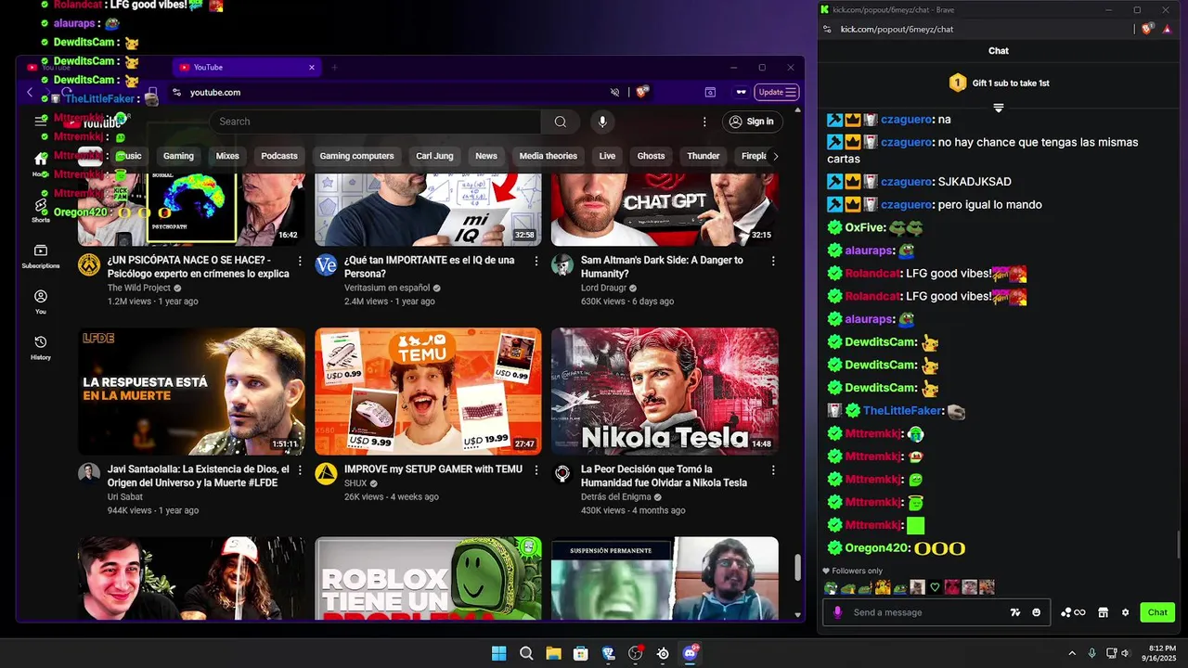1188x668 pixels.
Task: Open The Wild Project channel link
Action: click(x=139, y=288)
